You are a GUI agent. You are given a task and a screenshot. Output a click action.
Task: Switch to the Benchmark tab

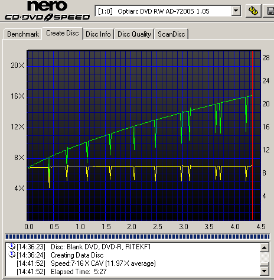(x=23, y=34)
